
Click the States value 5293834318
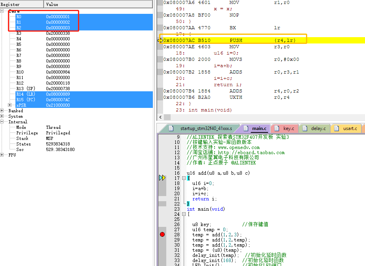tap(58, 144)
